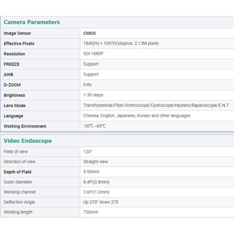Click the Field of view 120° value
The height and width of the screenshot is (234, 234).
tap(88, 152)
